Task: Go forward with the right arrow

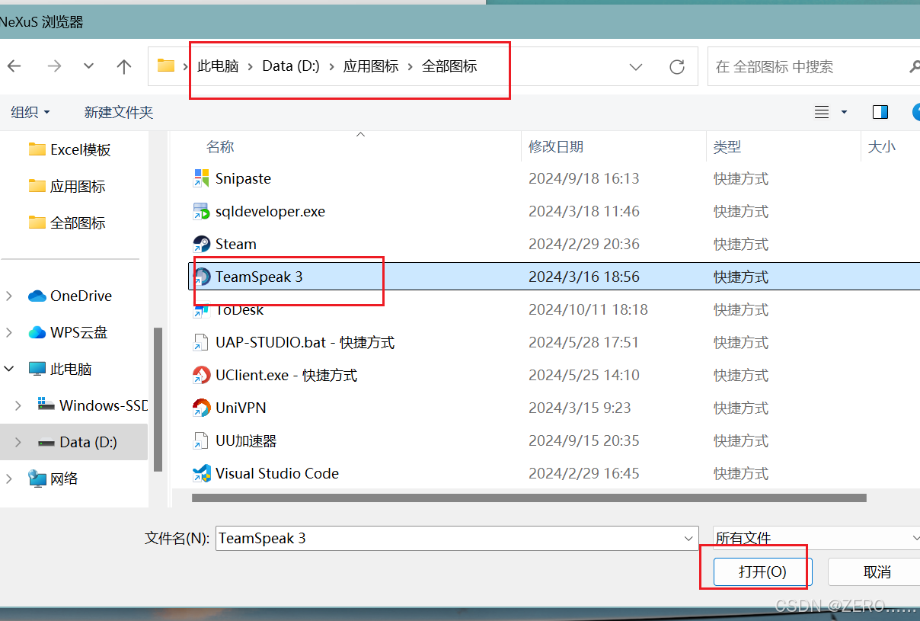Action: click(54, 66)
